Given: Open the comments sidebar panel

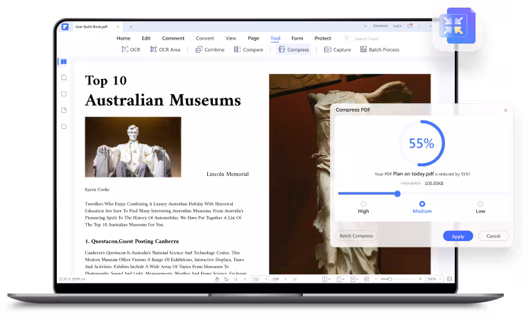Looking at the screenshot, I should [64, 94].
